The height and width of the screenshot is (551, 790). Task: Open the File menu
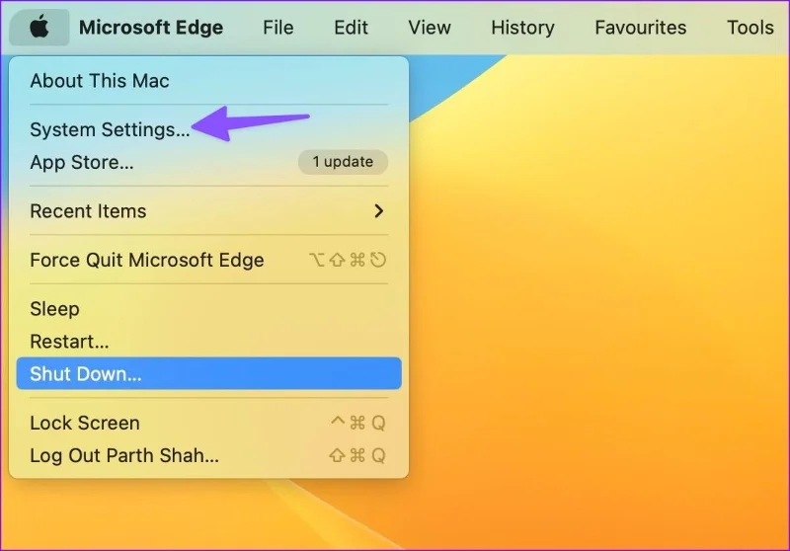point(278,28)
